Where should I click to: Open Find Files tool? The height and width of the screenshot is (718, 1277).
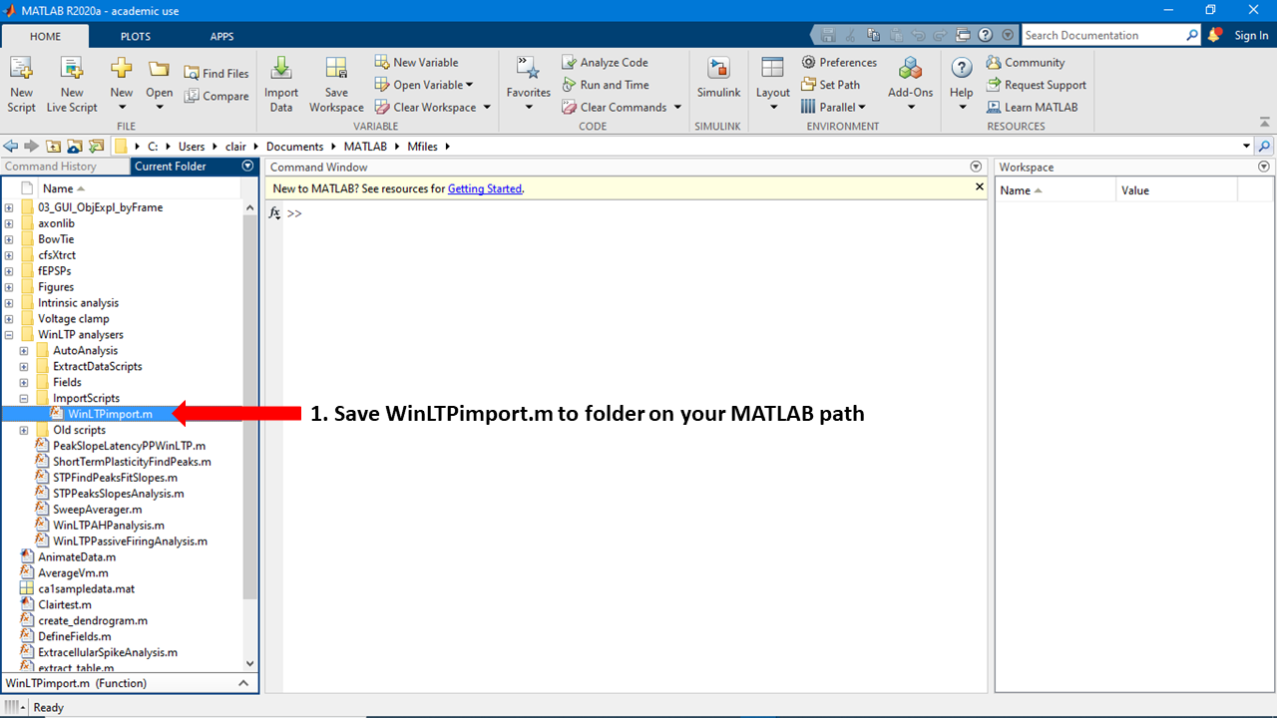(216, 74)
